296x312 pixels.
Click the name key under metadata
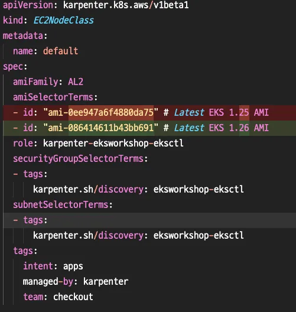click(23, 51)
